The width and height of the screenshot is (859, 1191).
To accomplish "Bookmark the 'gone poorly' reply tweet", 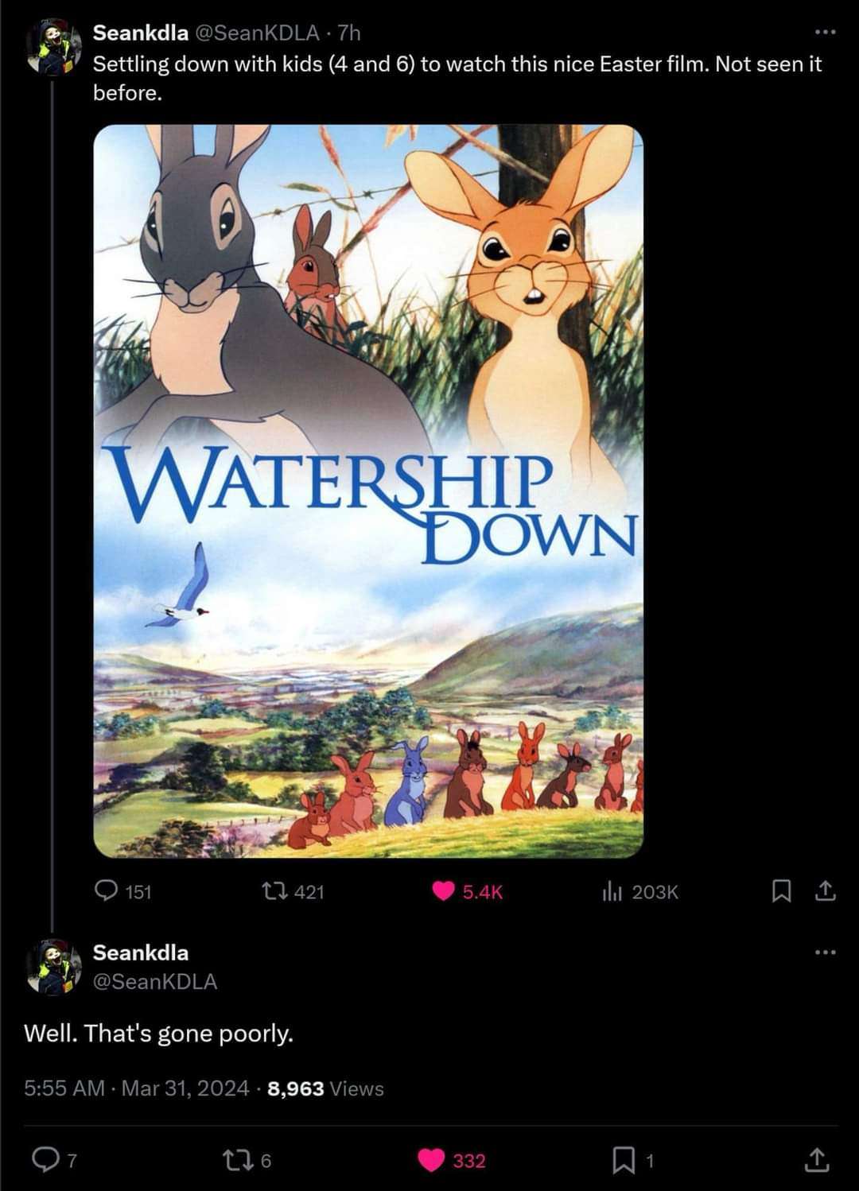I will pyautogui.click(x=623, y=1161).
